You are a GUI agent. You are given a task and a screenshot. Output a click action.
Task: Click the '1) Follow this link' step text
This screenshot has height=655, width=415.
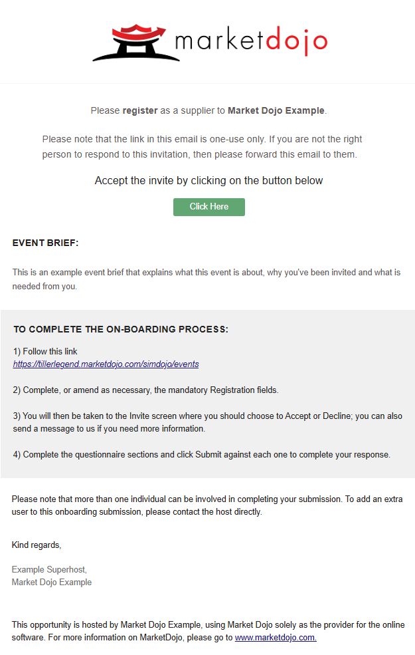click(x=45, y=351)
